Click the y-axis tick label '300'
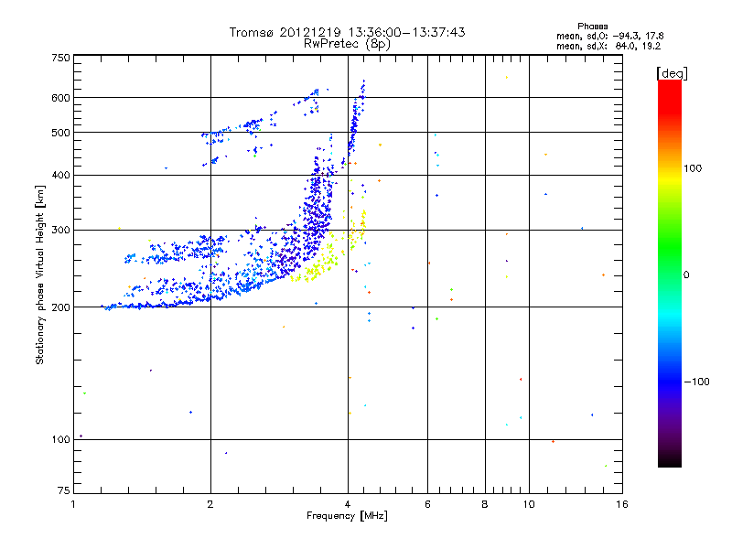The image size is (732, 549). (x=61, y=231)
